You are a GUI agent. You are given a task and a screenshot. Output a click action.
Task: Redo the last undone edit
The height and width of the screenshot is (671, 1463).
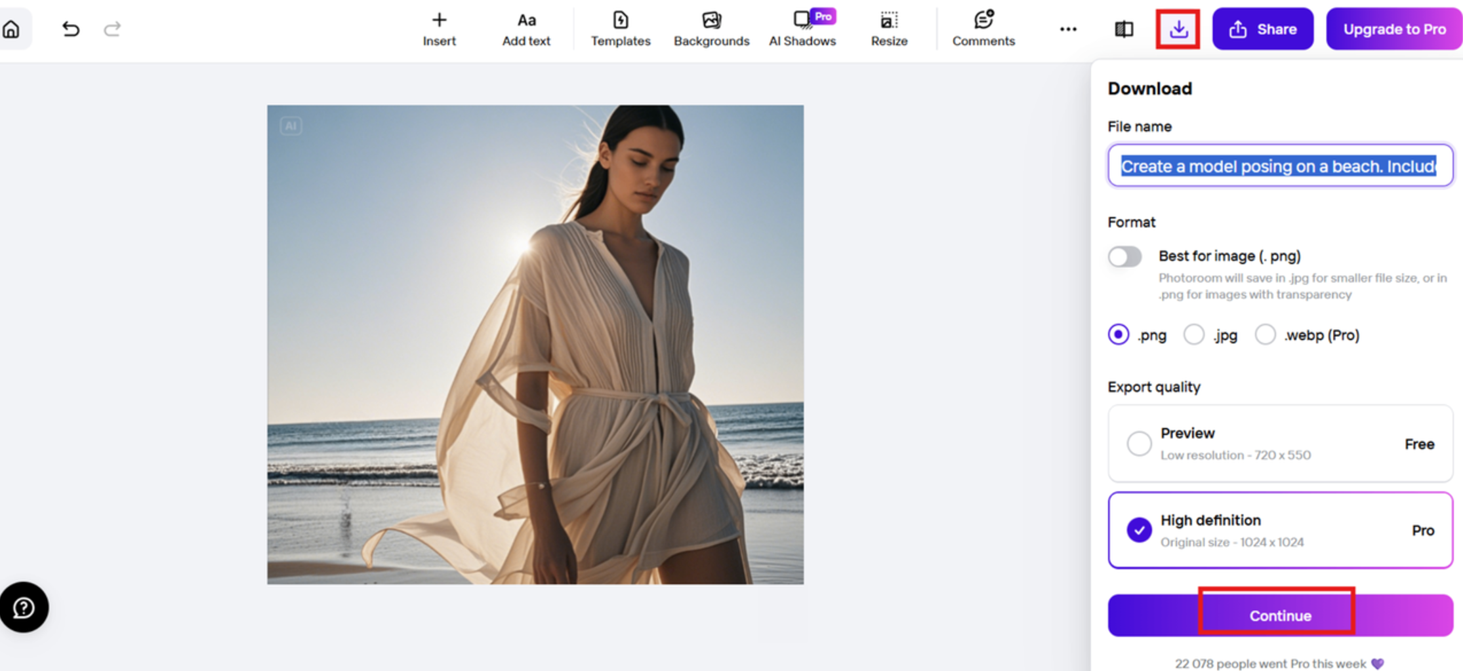tap(112, 29)
